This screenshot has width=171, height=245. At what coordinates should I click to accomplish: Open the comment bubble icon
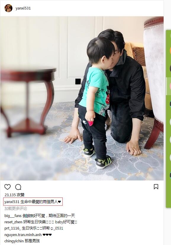click(x=18, y=187)
